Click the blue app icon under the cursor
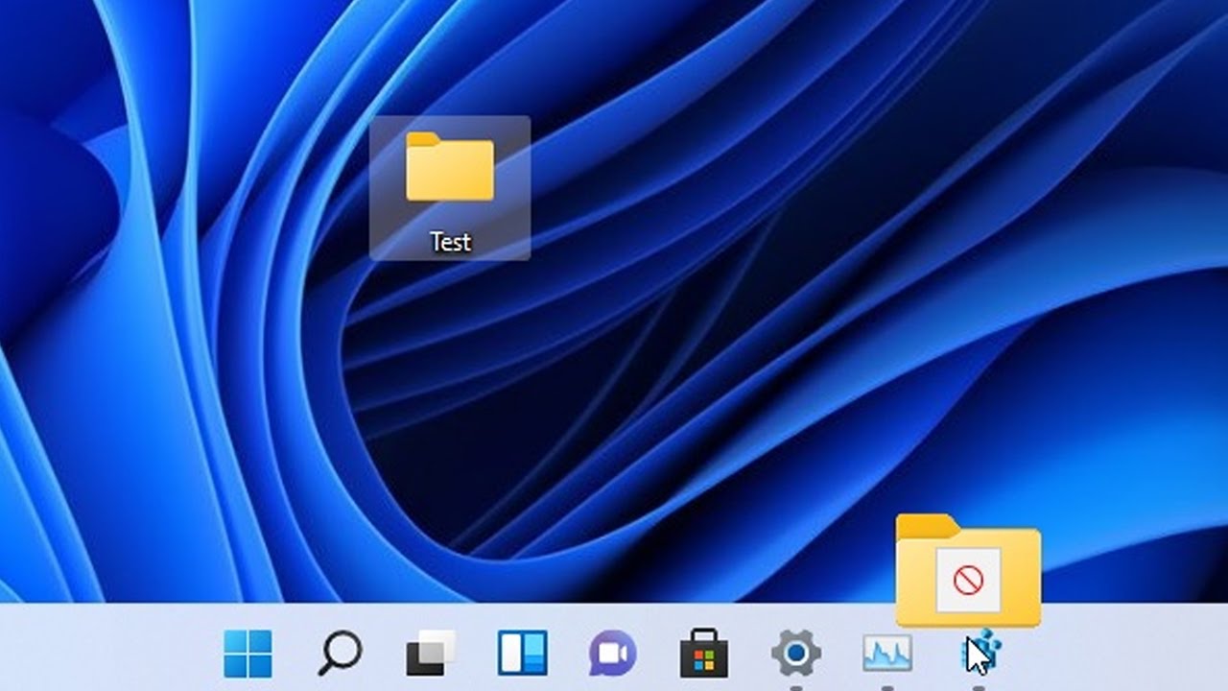 tap(980, 654)
